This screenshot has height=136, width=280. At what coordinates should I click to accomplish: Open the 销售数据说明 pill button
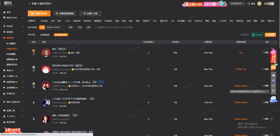point(237,4)
